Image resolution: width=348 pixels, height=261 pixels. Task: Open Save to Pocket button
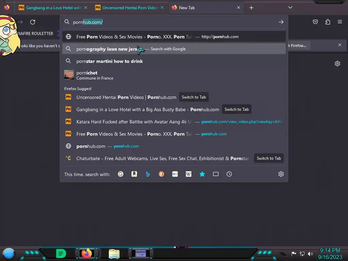coord(315,22)
